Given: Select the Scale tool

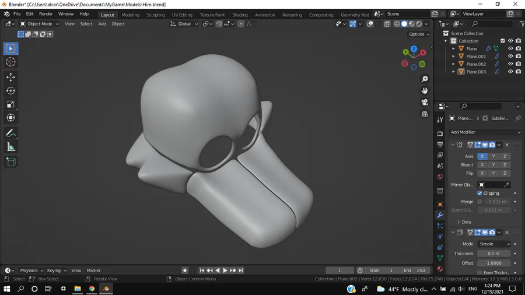Looking at the screenshot, I should (10, 104).
